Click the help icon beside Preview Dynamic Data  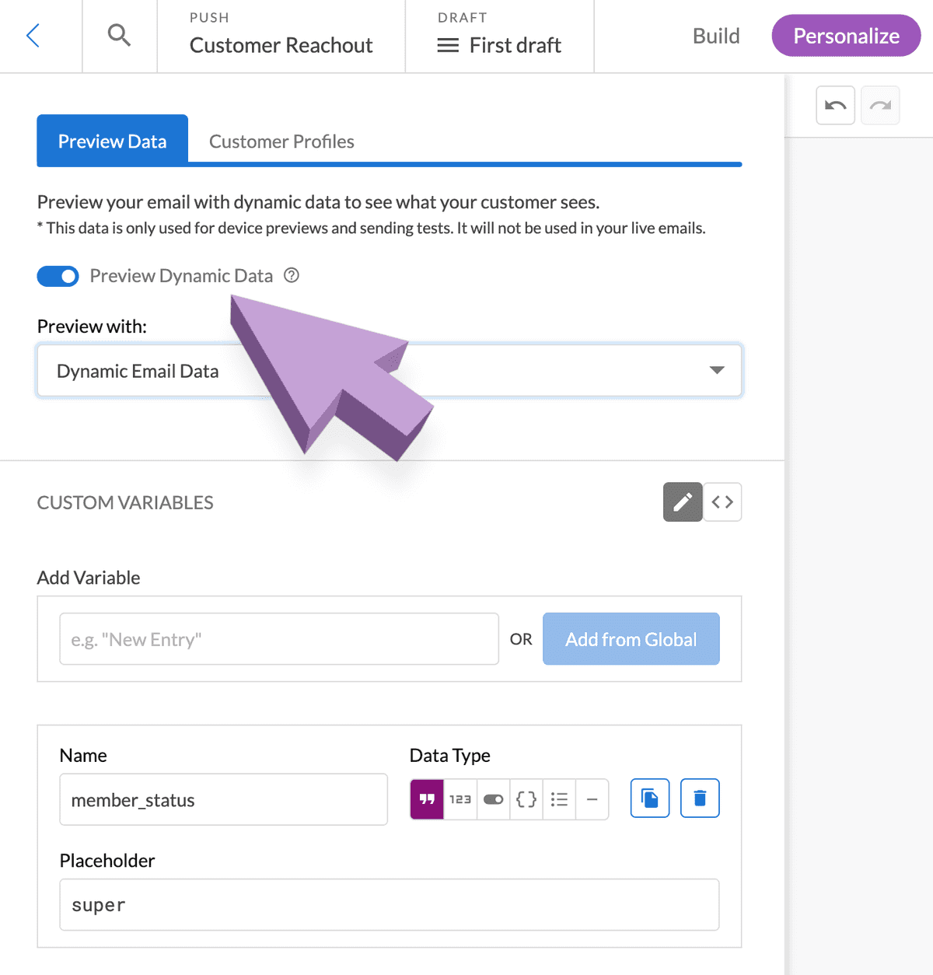292,275
